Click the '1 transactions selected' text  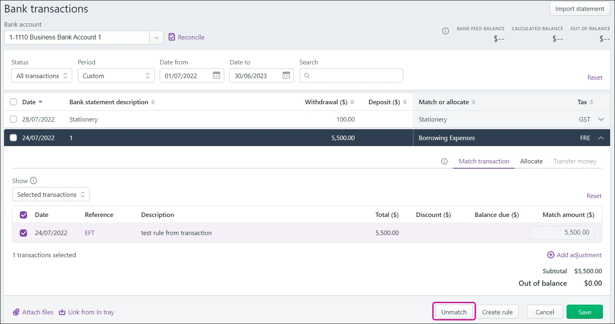tap(44, 255)
